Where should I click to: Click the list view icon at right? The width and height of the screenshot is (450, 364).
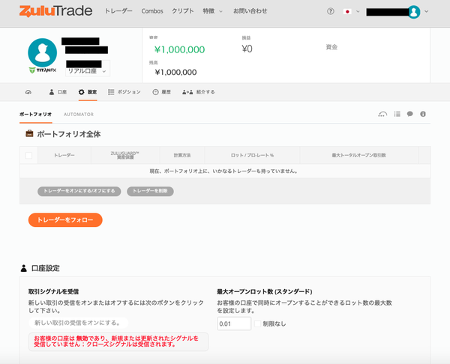click(397, 114)
